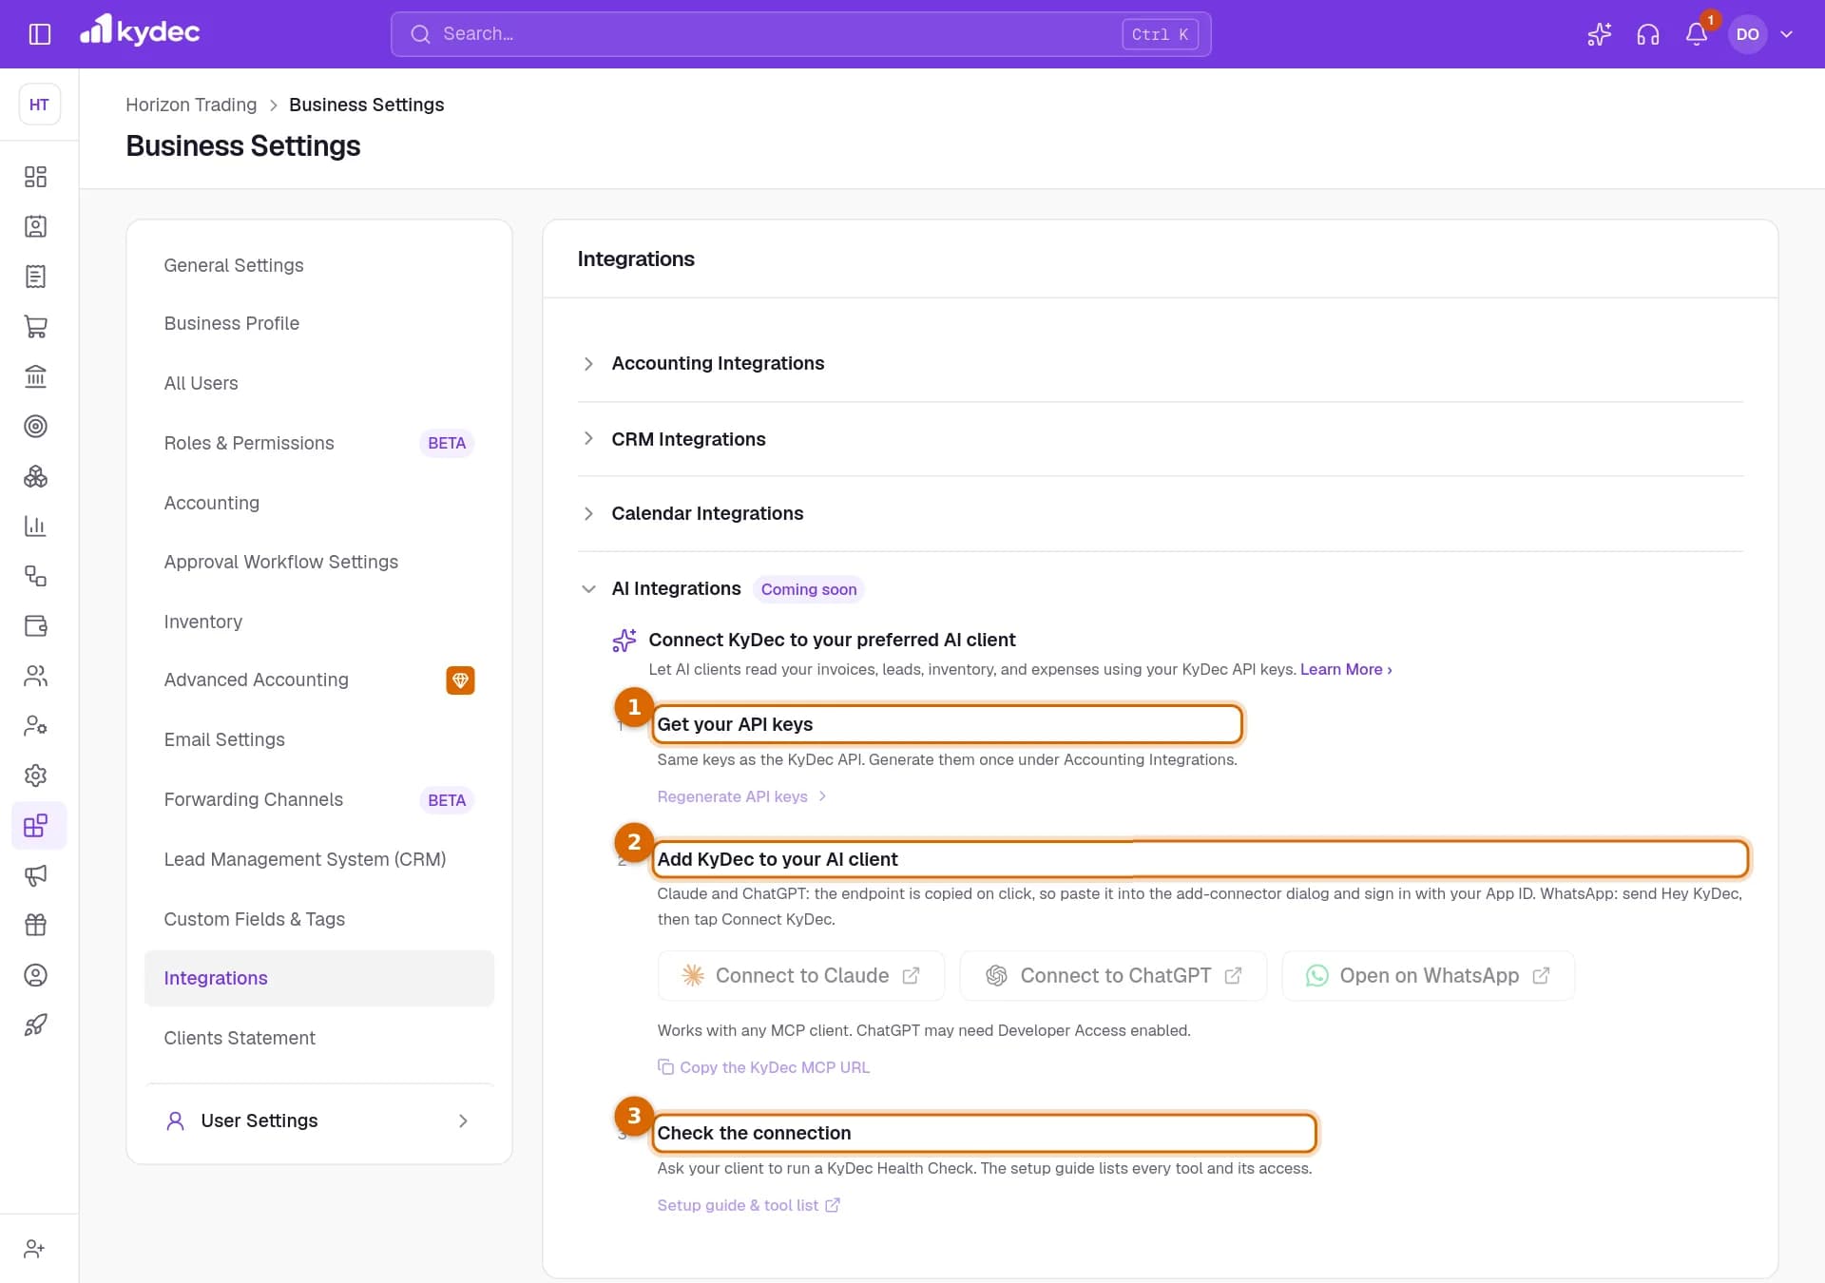Click the add-user icon at the sidebar bottom
The height and width of the screenshot is (1283, 1825).
pyautogui.click(x=35, y=1249)
